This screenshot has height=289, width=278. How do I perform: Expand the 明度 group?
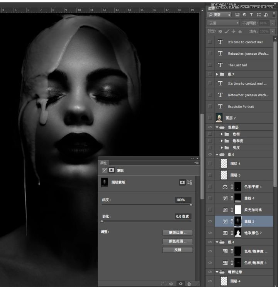click(x=222, y=148)
